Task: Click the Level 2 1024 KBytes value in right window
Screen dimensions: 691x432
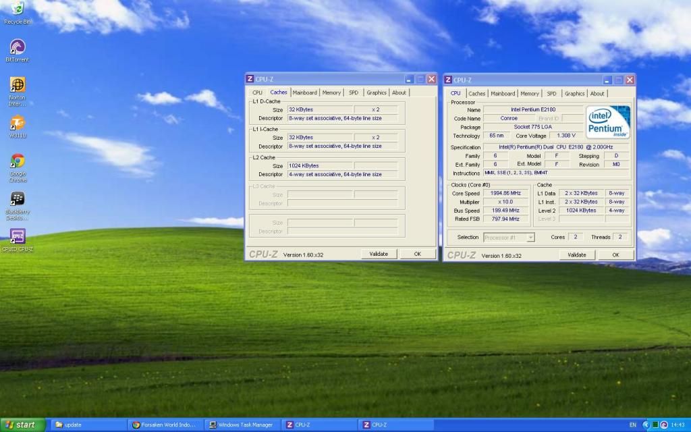Action: (581, 211)
